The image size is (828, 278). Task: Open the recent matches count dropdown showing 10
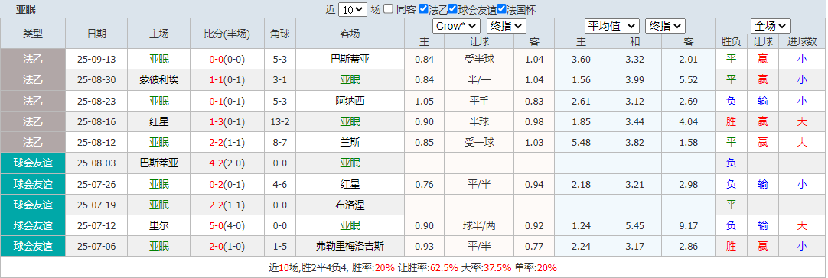(x=352, y=9)
